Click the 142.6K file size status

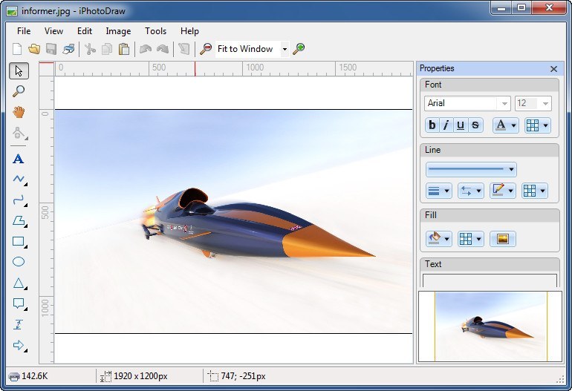[28, 376]
